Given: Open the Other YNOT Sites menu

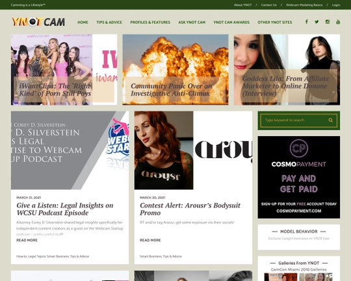Looking at the screenshot, I should (x=275, y=22).
